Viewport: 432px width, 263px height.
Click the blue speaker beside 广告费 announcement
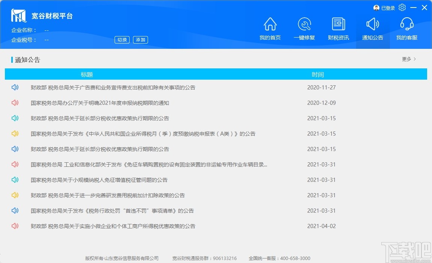(15, 87)
